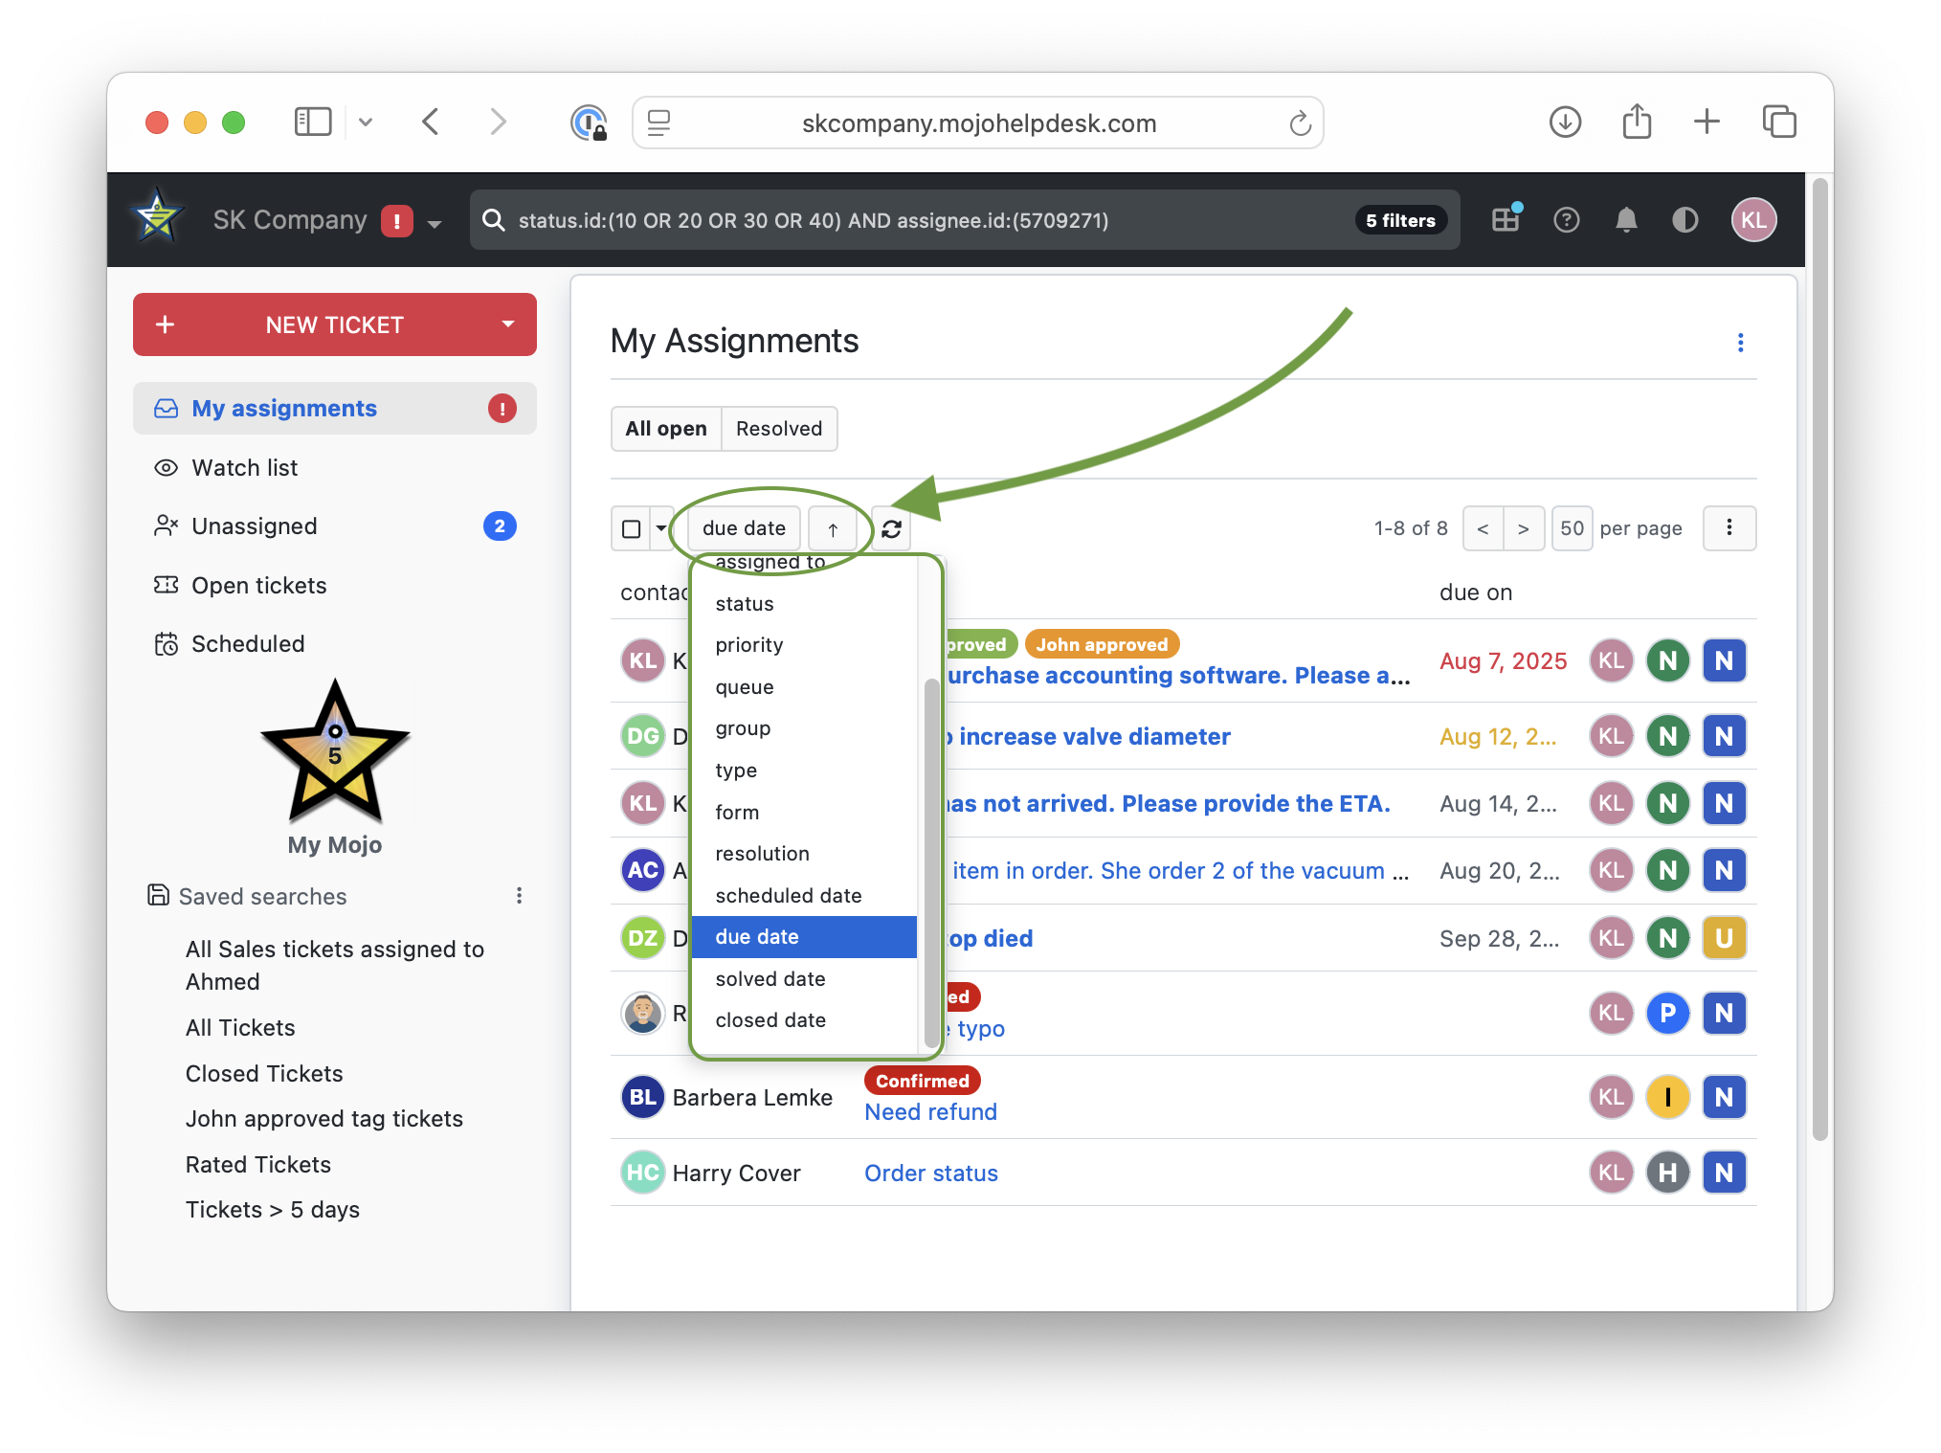Switch to the Resolved tab
1941x1453 pixels.
coord(778,429)
